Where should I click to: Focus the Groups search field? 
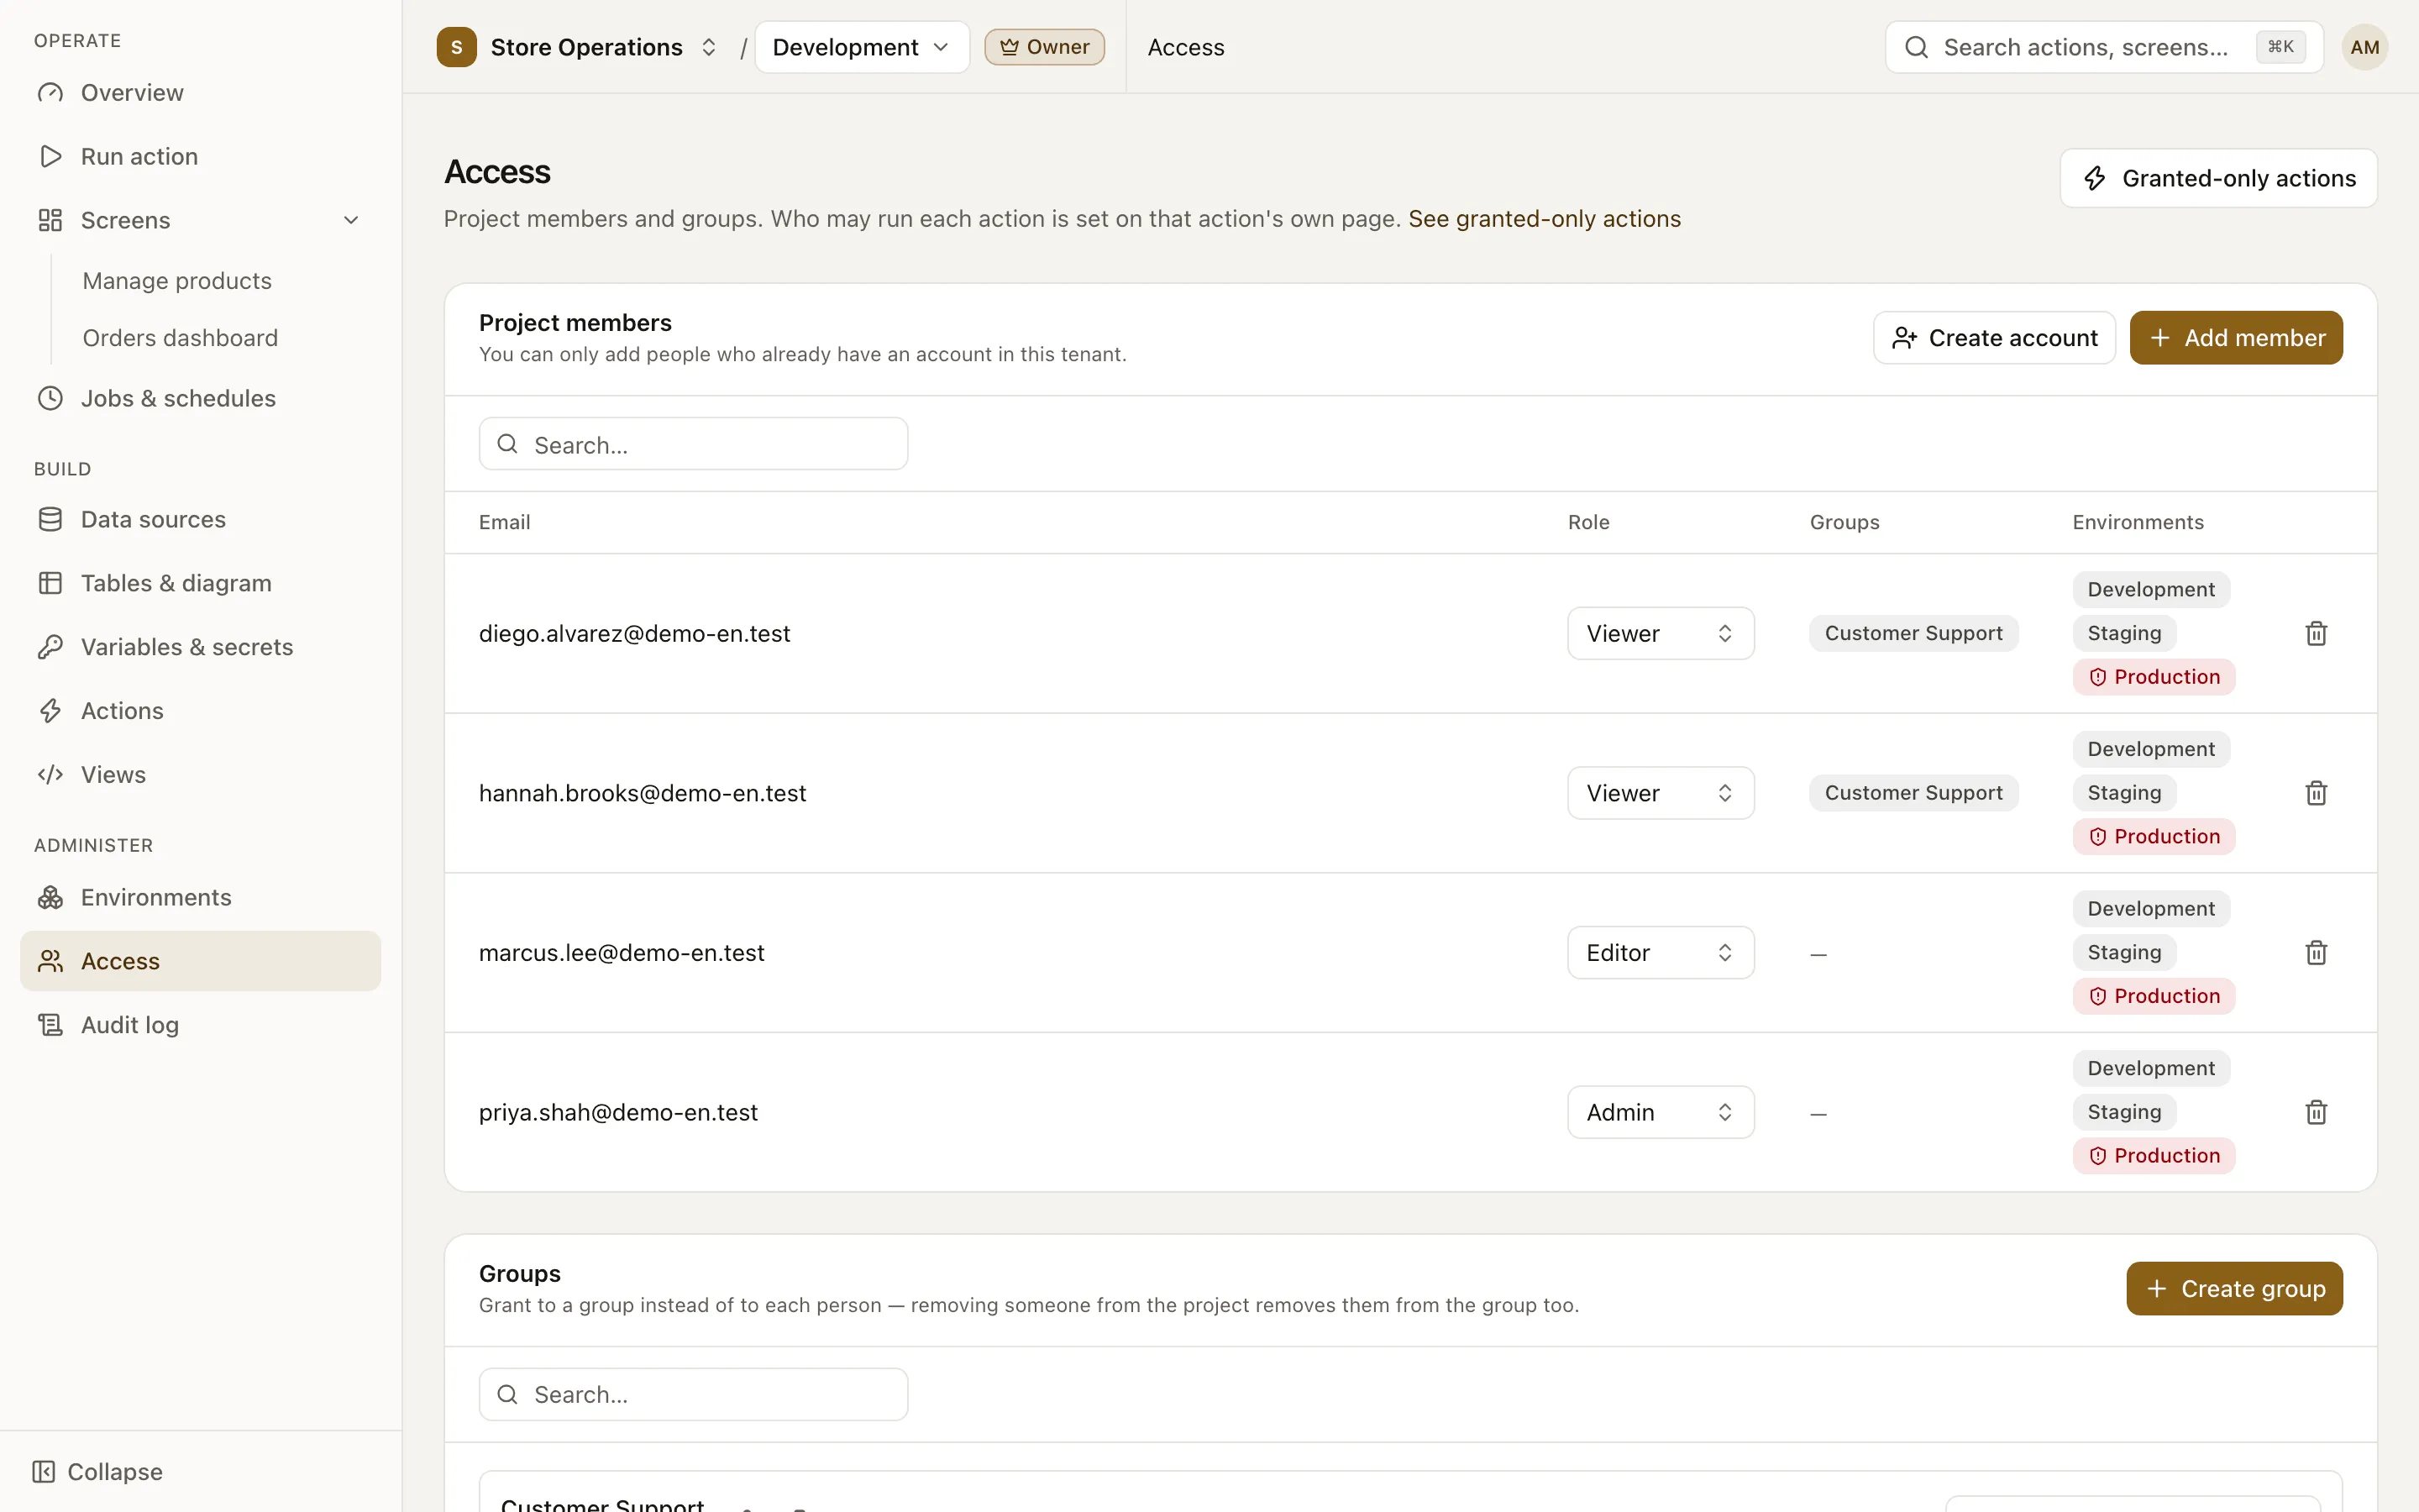click(693, 1394)
